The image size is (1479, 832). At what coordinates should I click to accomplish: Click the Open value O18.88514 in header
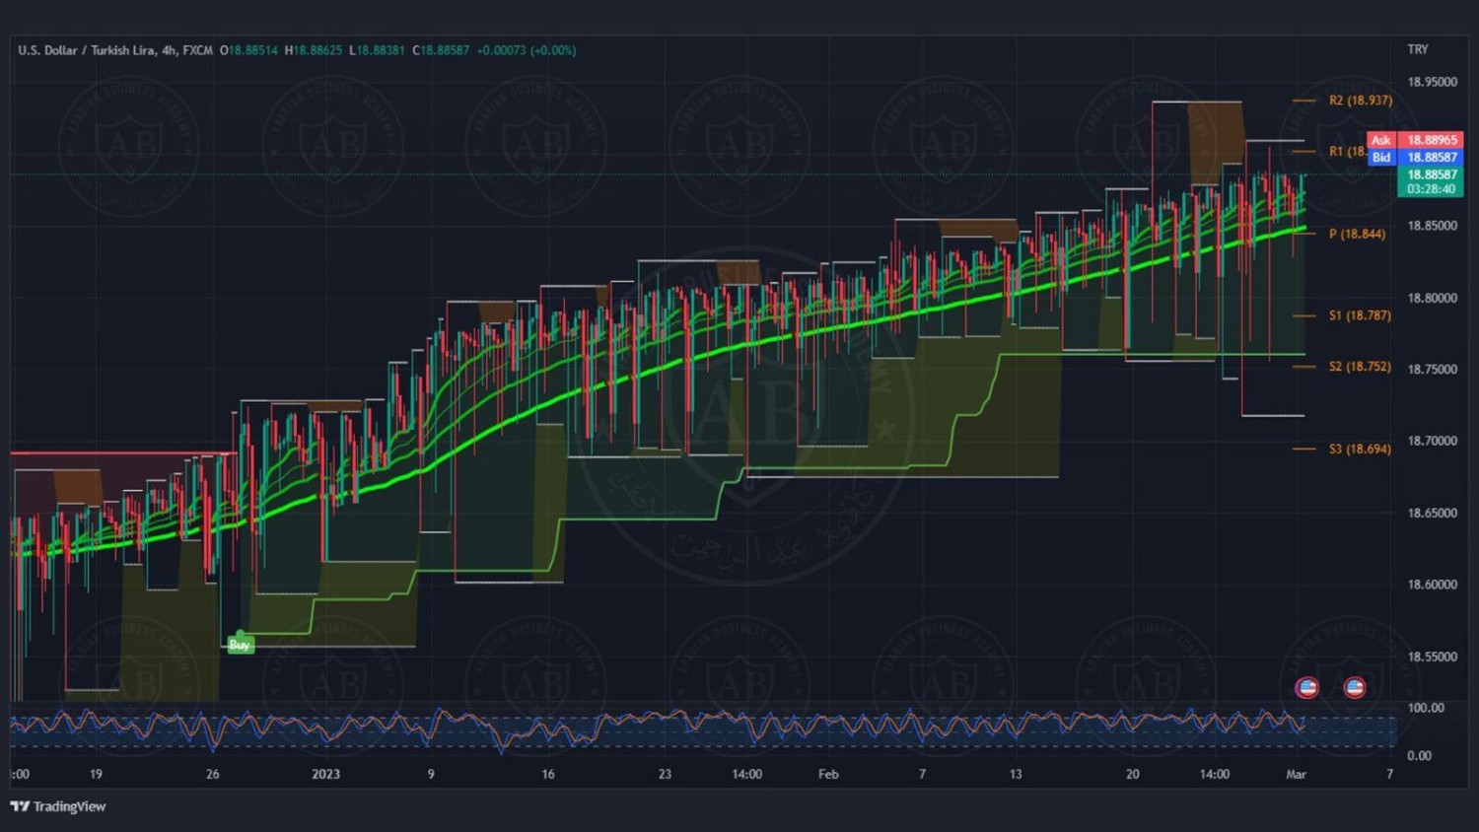pos(248,50)
